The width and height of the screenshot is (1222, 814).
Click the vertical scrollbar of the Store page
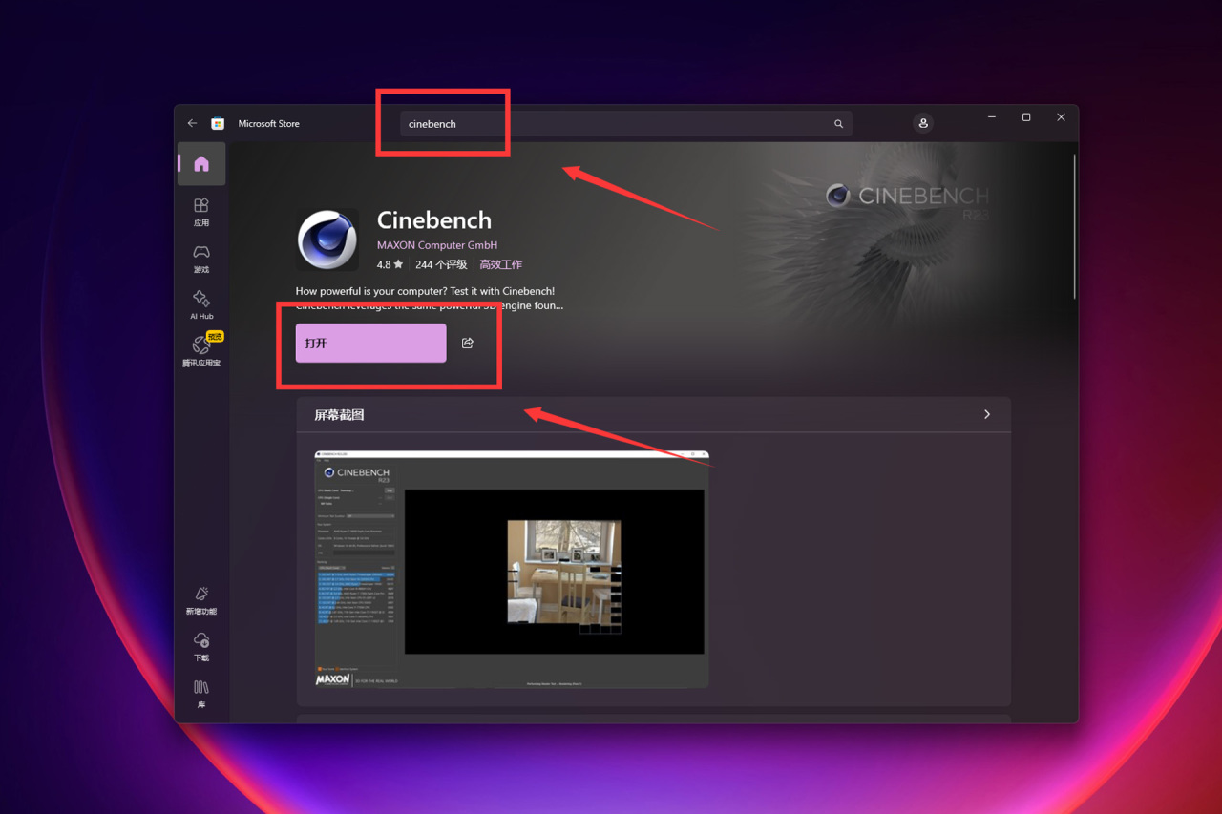point(1075,227)
